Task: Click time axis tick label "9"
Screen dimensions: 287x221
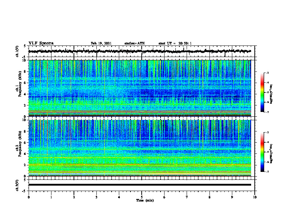Action: click(232, 197)
